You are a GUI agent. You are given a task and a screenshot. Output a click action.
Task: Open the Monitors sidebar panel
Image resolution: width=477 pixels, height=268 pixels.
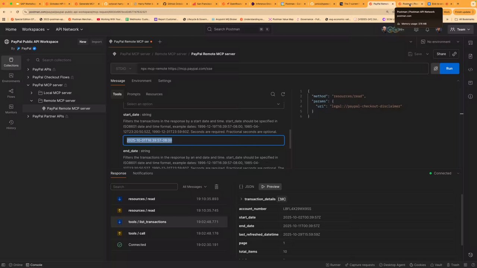point(11,109)
